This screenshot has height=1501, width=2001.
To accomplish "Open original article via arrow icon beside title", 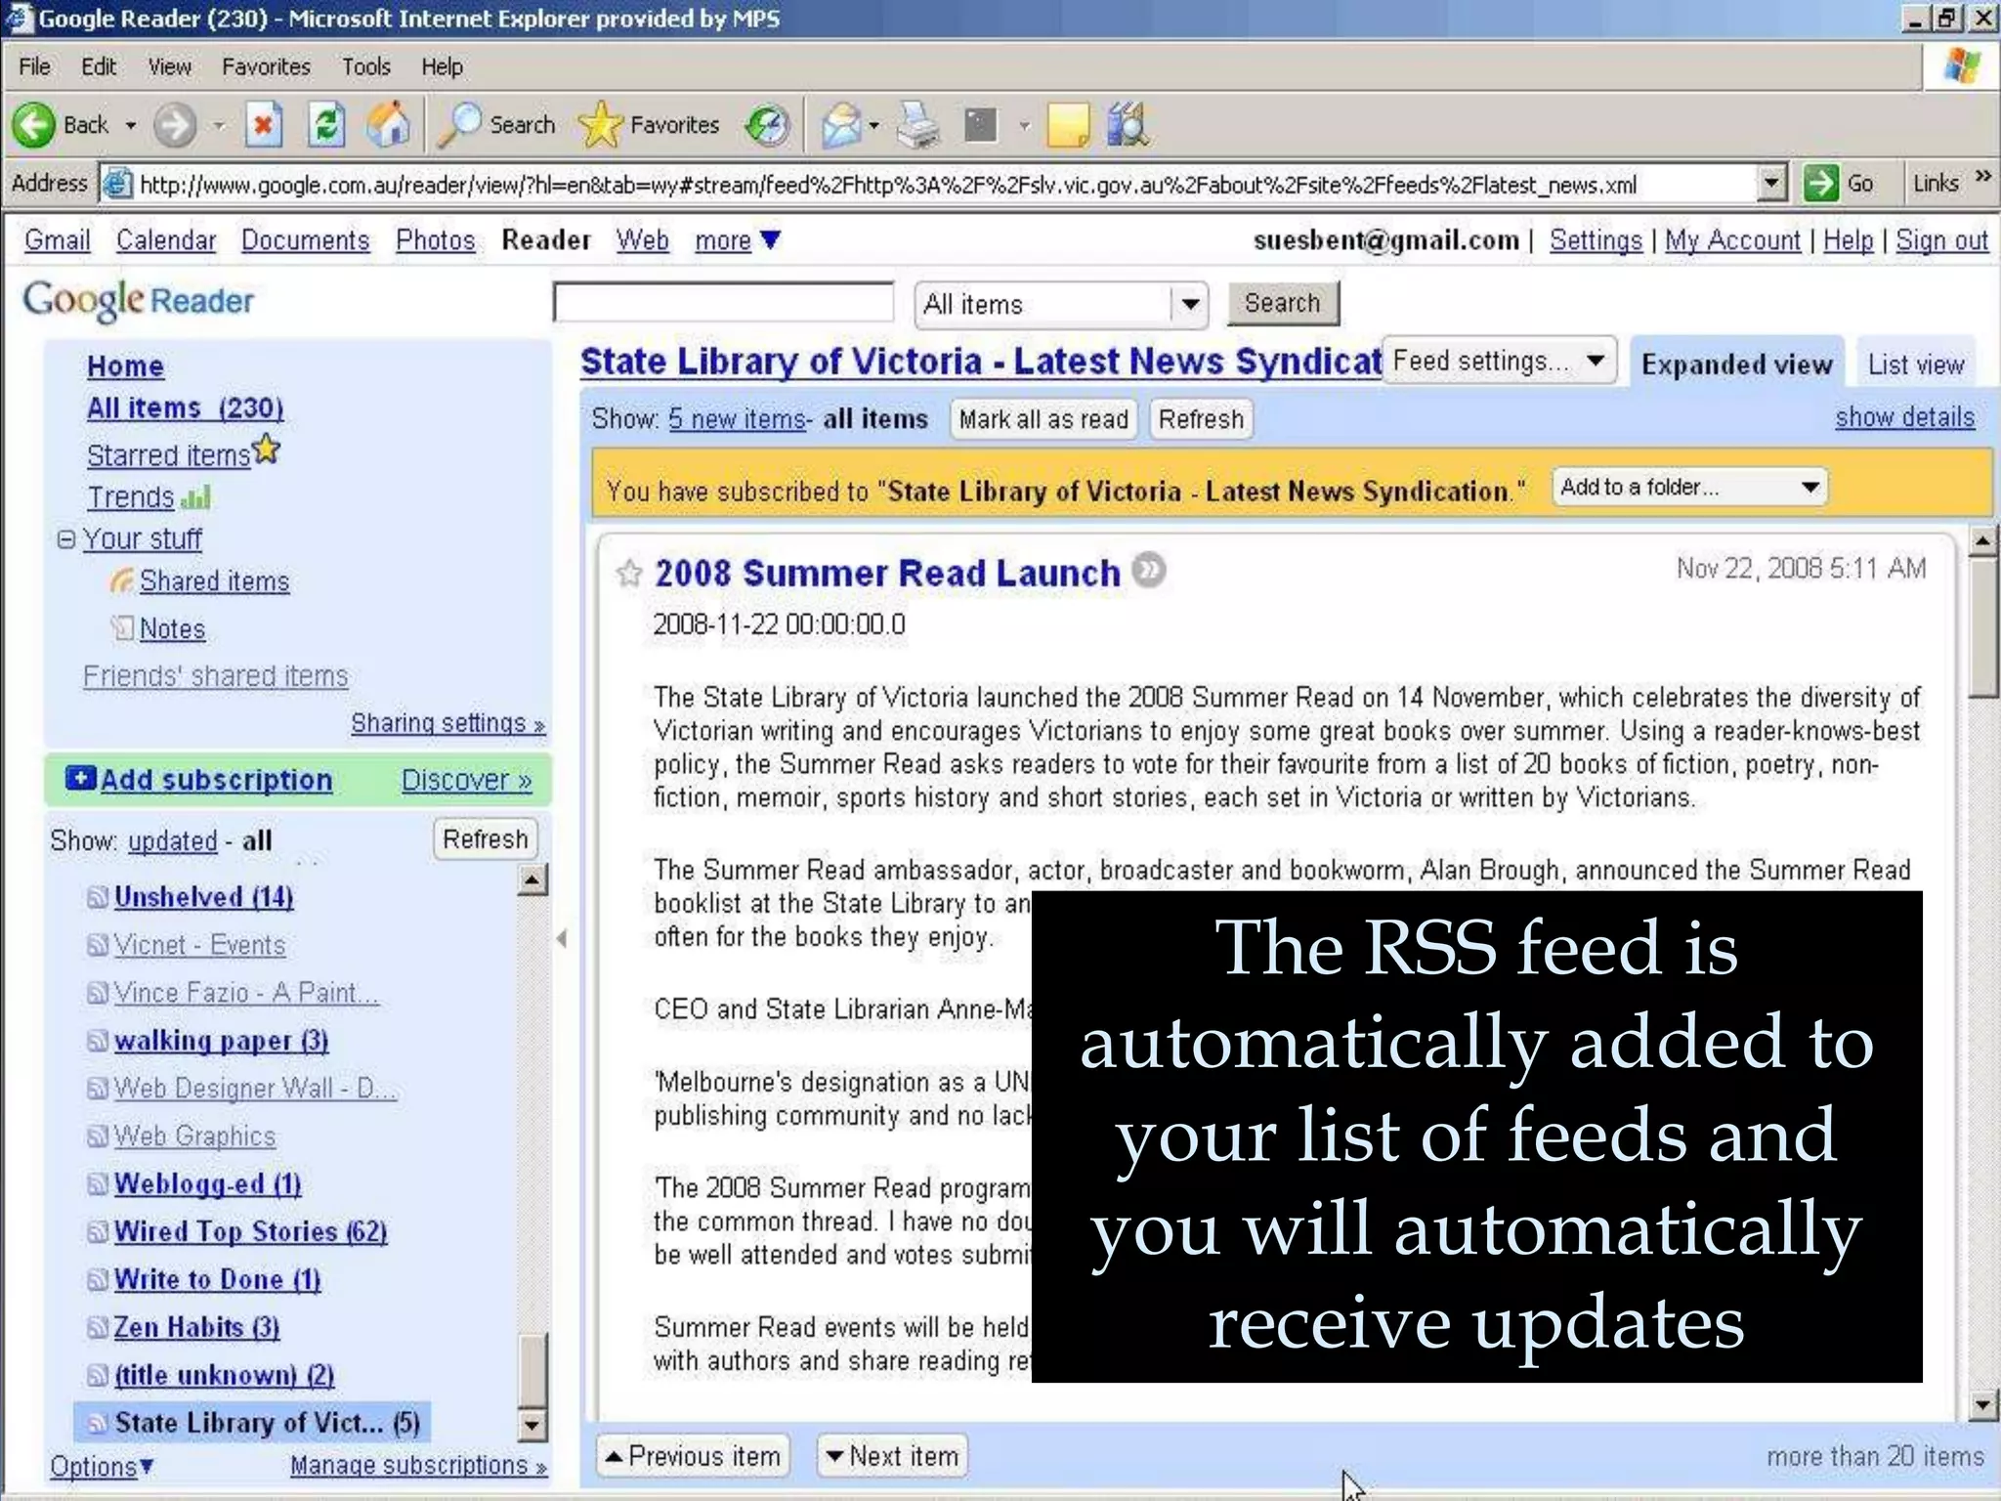I will point(1150,570).
